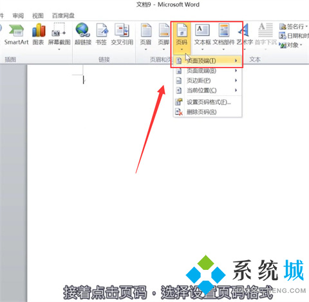Expand the 页脚 dropdown arrow

(x=164, y=49)
